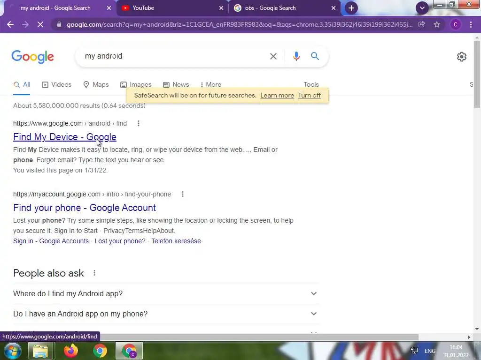
Task: Click the site lock icon in the address bar
Action: [59, 24]
